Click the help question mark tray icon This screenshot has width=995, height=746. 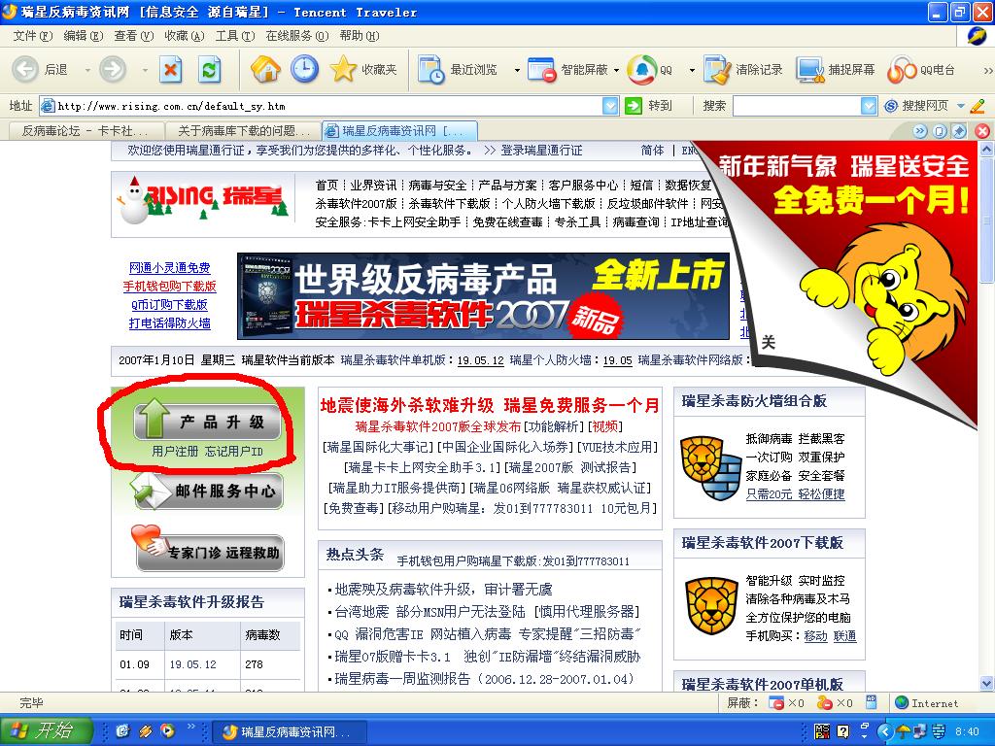842,731
